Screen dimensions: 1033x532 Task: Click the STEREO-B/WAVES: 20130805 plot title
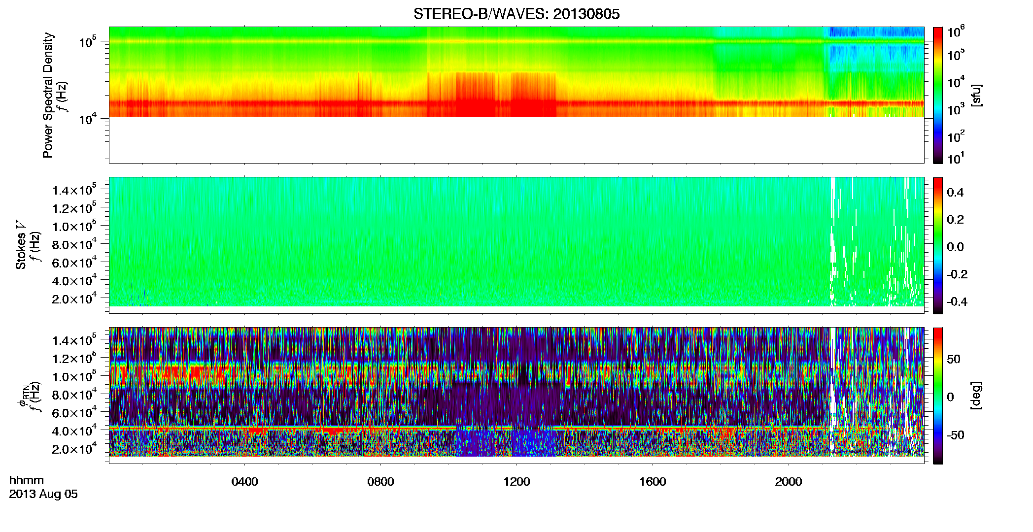pos(516,14)
